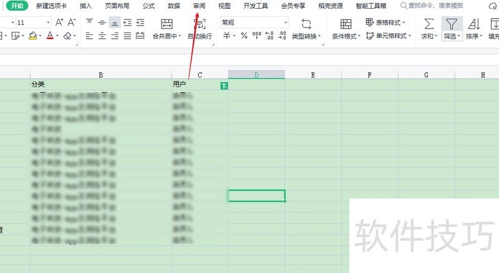Apply currency ¥ format
This screenshot has height=273, width=499.
(x=226, y=36)
